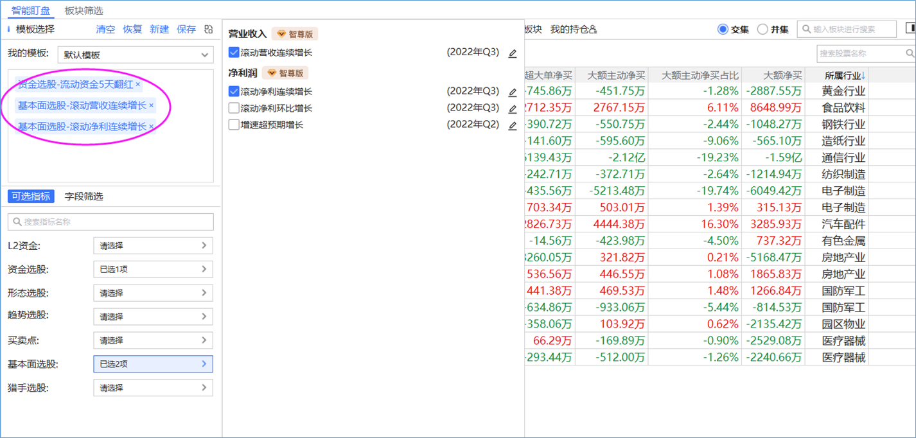Screen dimensions: 916x438
Task: Expand 形态选股 selector
Action: (153, 293)
